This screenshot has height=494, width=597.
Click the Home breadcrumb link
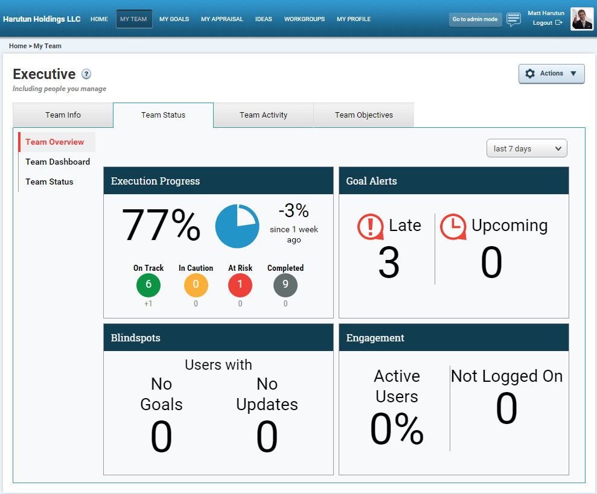point(18,46)
